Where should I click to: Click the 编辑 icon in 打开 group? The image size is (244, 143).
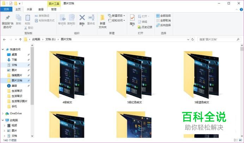pyautogui.click(x=140, y=22)
